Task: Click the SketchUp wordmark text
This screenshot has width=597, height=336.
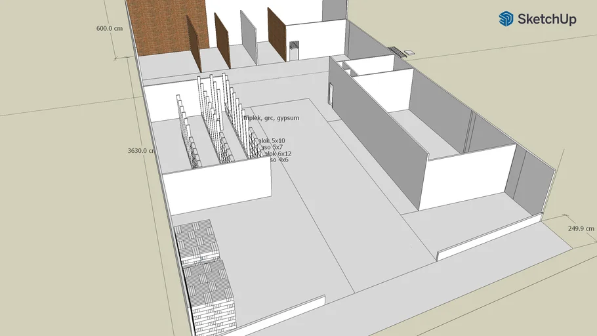Action: [x=547, y=20]
